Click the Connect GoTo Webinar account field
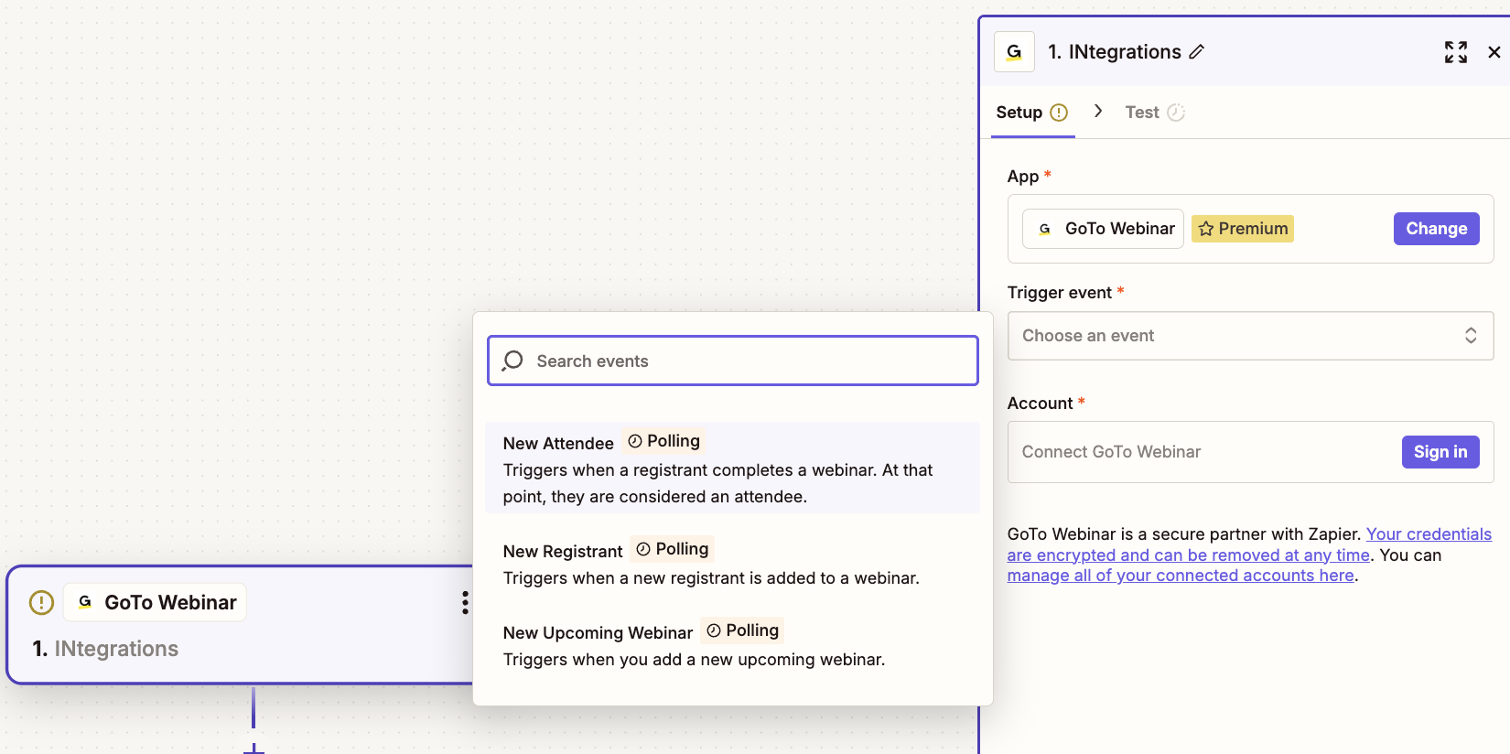This screenshot has height=754, width=1510. click(1250, 452)
